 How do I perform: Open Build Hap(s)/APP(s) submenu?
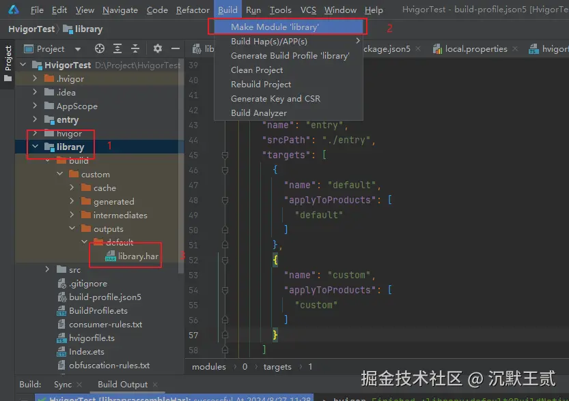pyautogui.click(x=288, y=42)
